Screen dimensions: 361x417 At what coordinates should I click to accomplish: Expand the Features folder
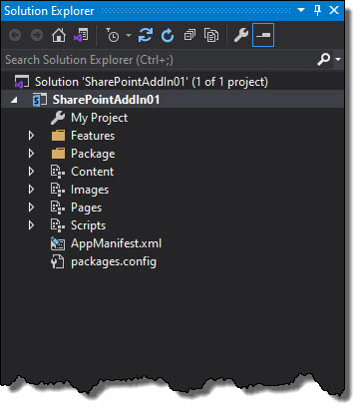tap(31, 136)
